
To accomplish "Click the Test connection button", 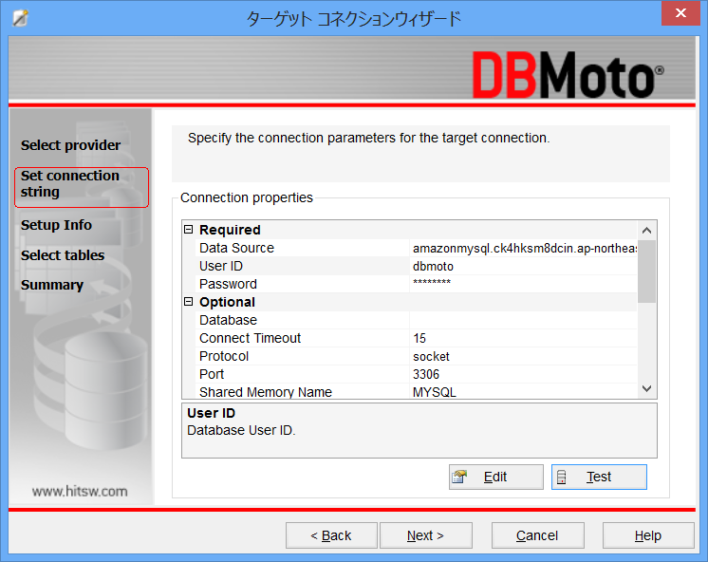I will (x=599, y=477).
